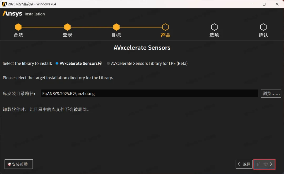Click the 库安装目录路径 input field

pos(149,93)
